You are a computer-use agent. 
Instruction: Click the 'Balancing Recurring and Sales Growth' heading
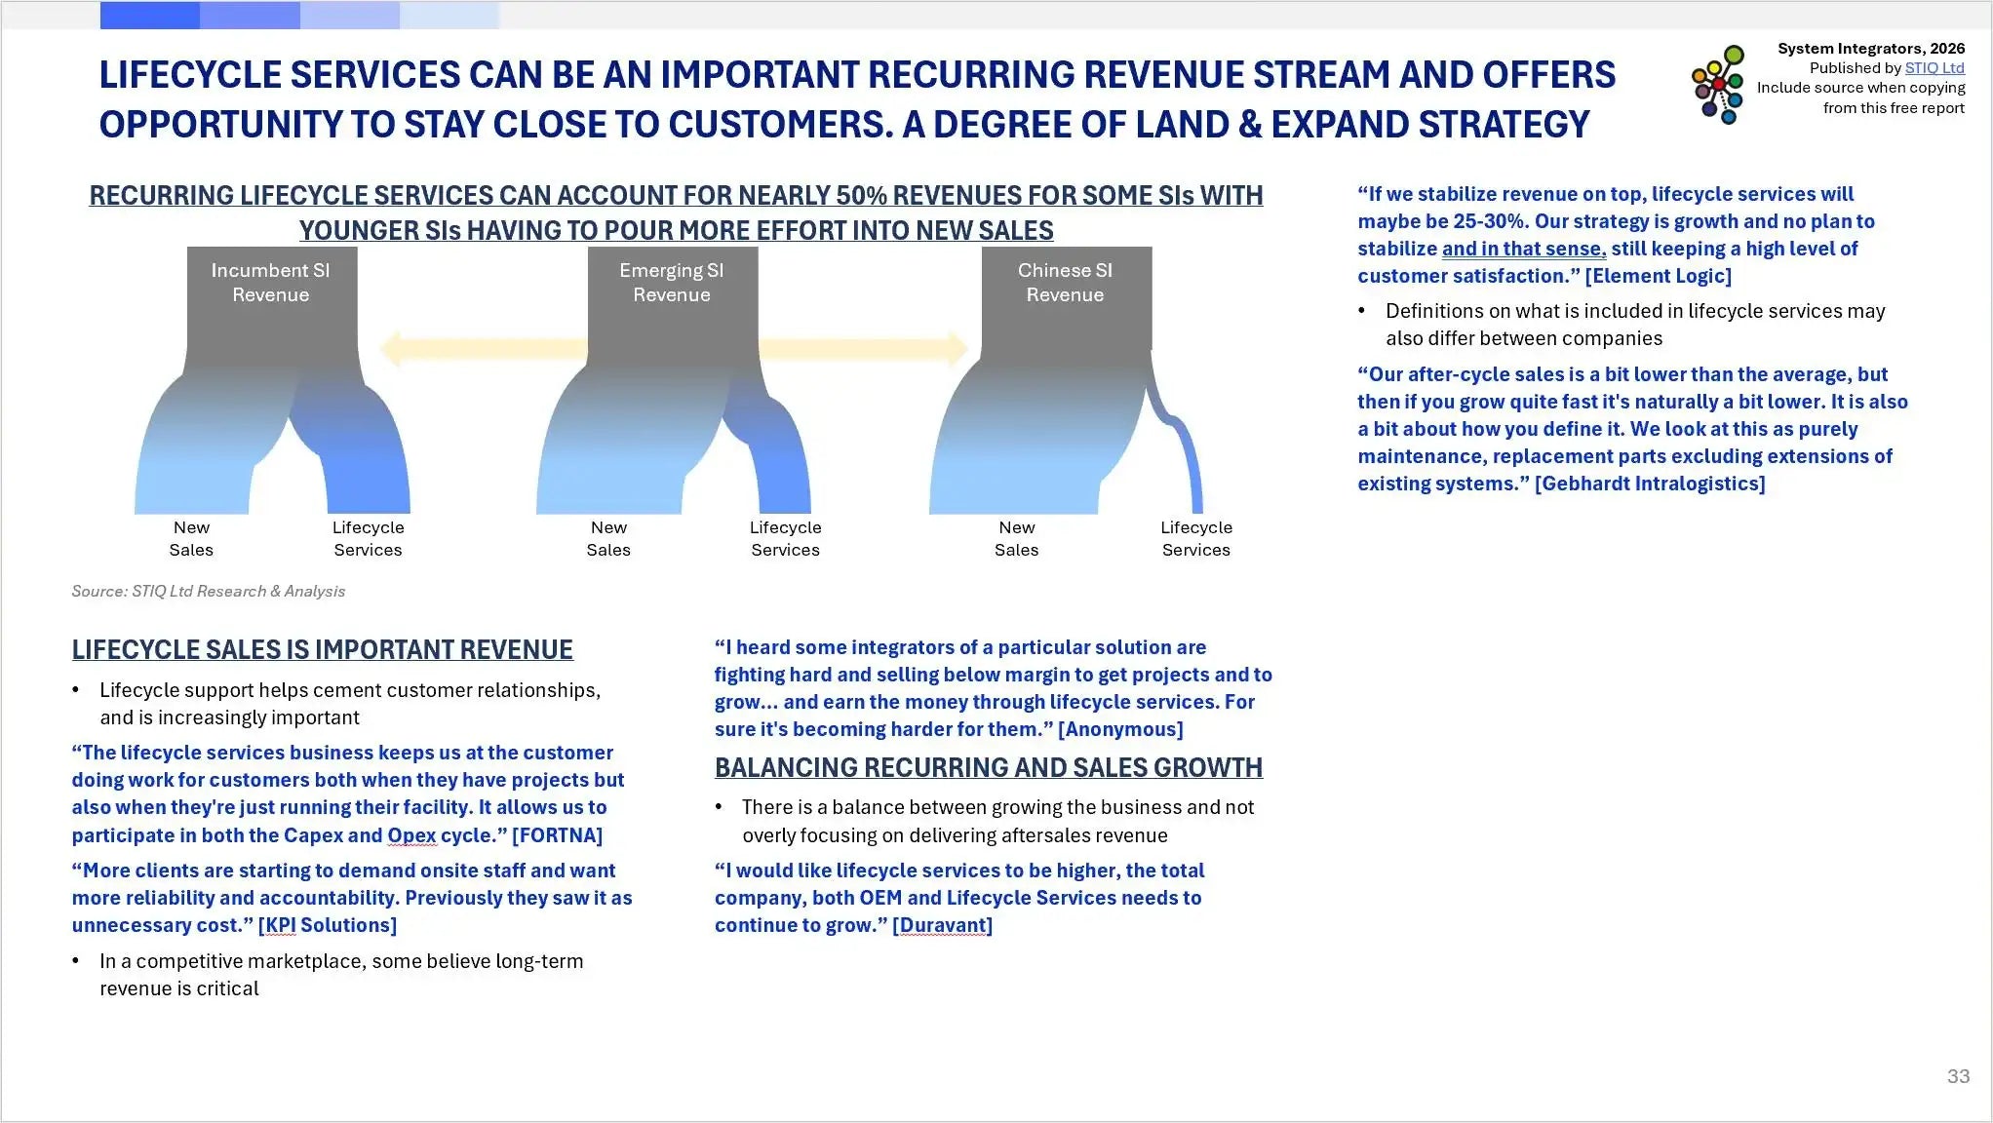[x=988, y=768]
